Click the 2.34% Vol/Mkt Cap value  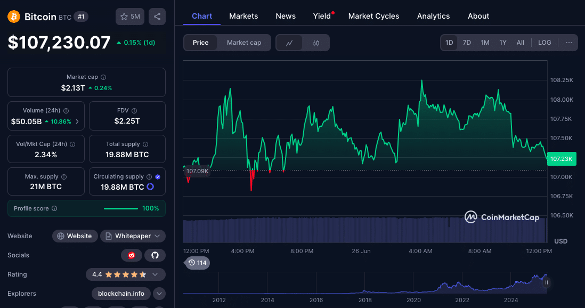point(46,155)
